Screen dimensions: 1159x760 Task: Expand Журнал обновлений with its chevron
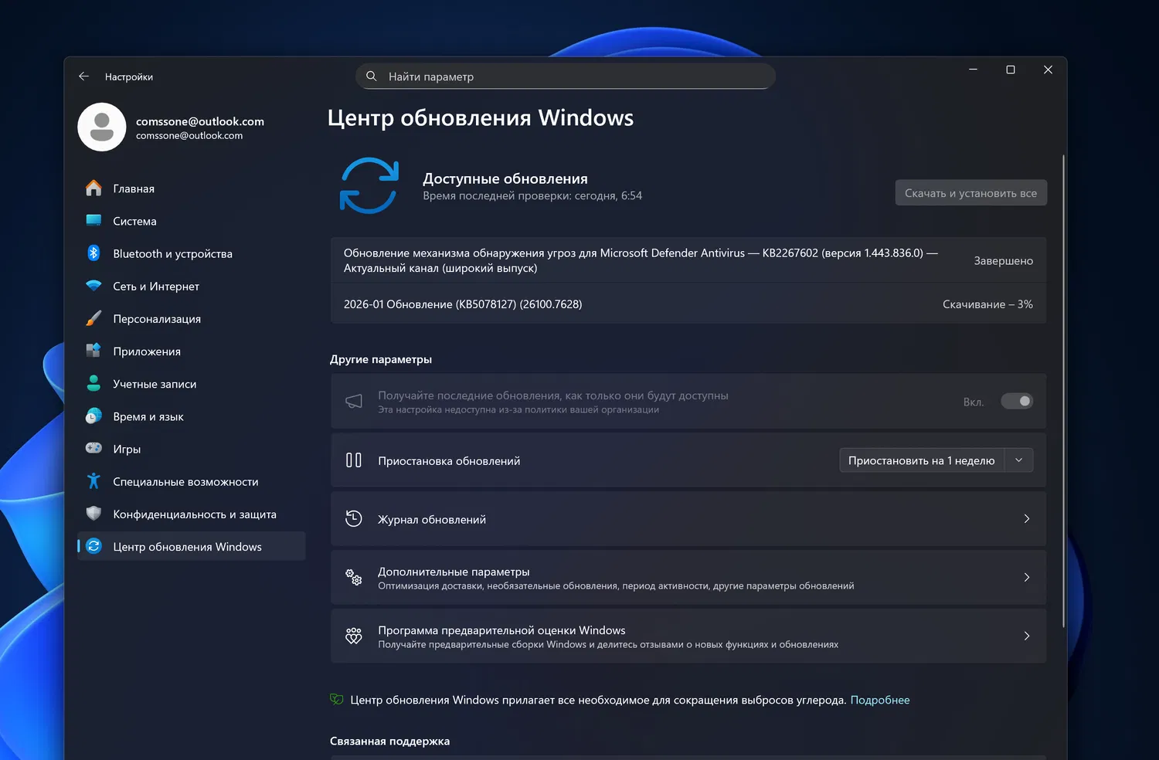pyautogui.click(x=1027, y=519)
